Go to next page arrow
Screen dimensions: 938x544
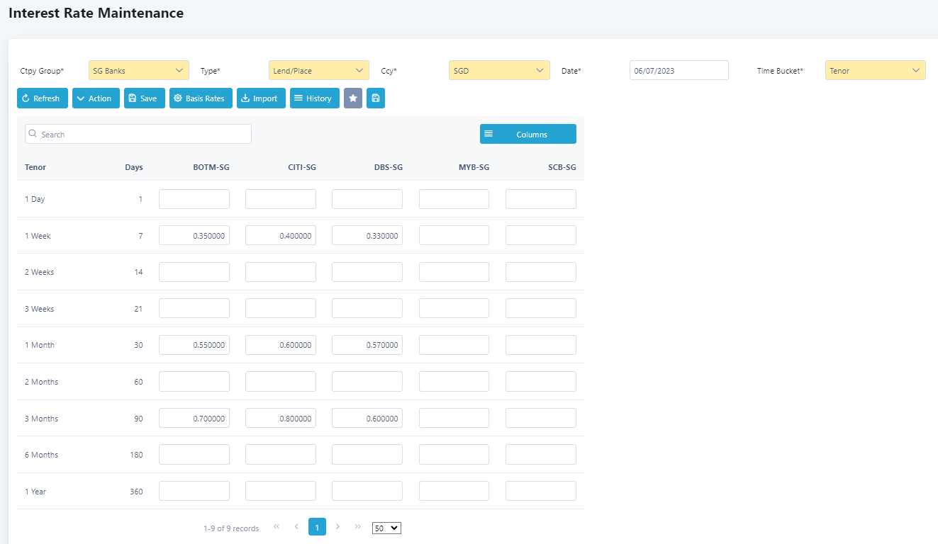pyautogui.click(x=337, y=527)
